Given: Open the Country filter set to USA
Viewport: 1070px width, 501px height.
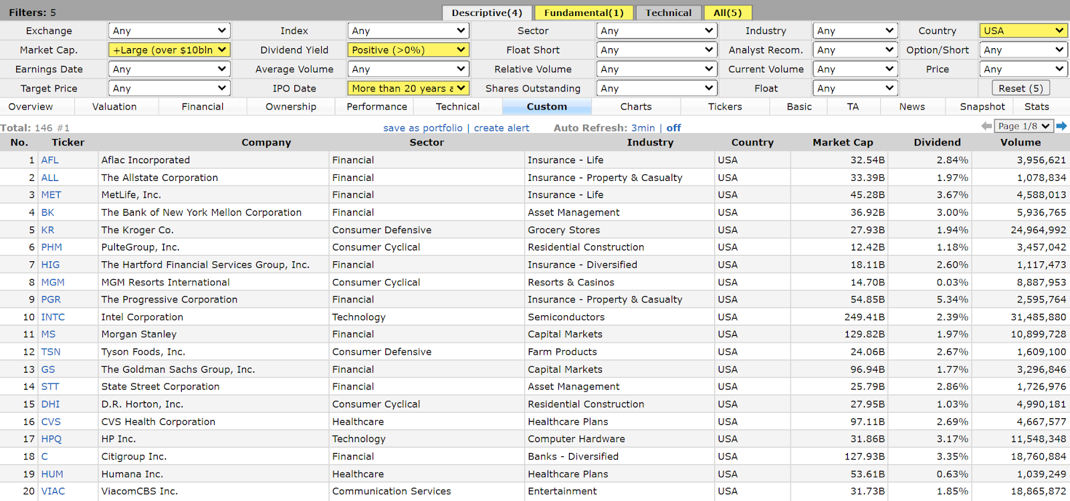Looking at the screenshot, I should coord(1023,31).
